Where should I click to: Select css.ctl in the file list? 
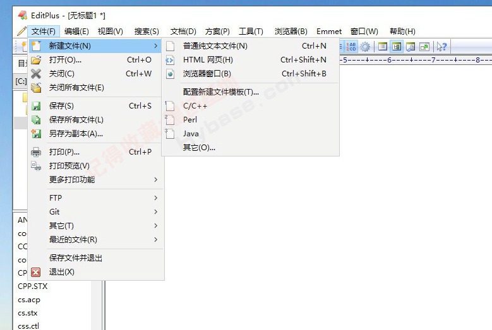(28, 326)
